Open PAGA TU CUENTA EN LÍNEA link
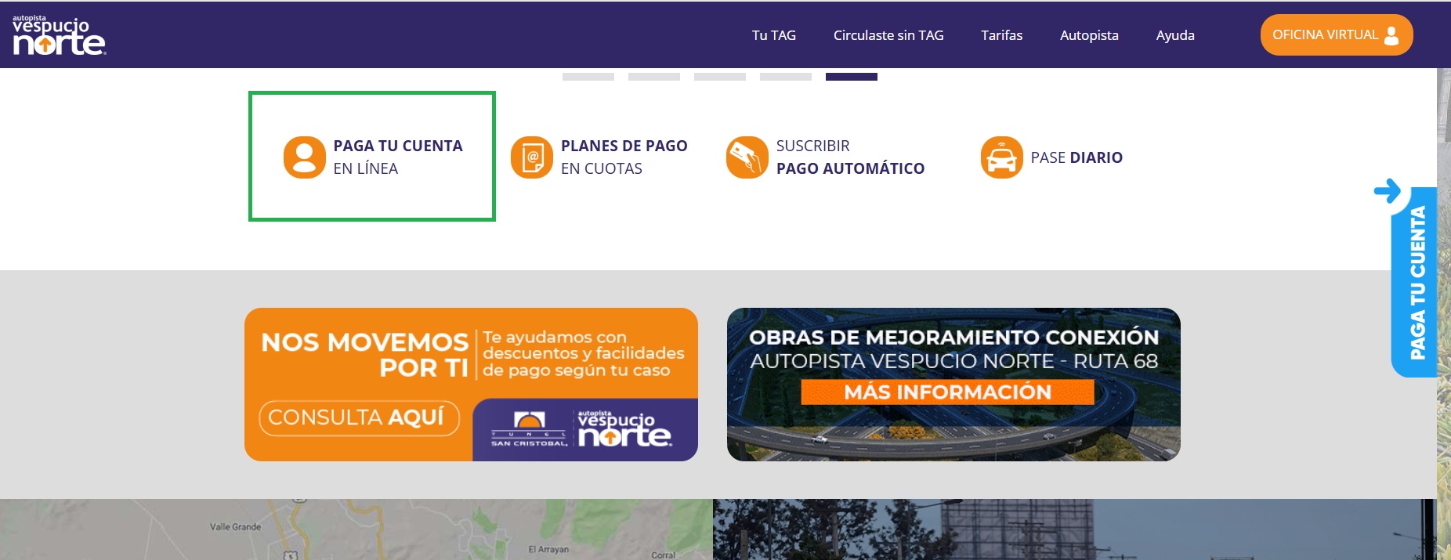Viewport: 1451px width, 560px height. pos(373,157)
